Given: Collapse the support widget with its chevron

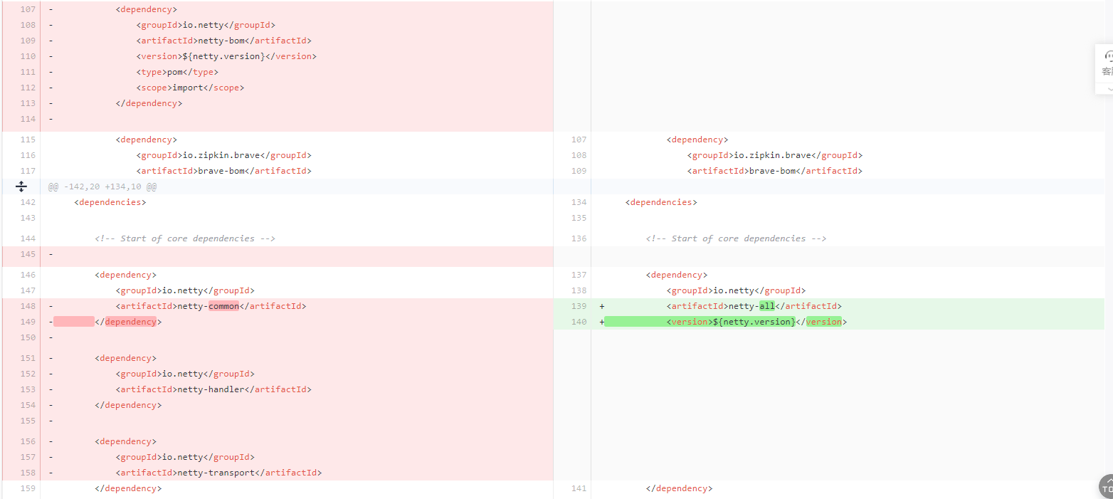Looking at the screenshot, I should click(x=1108, y=88).
